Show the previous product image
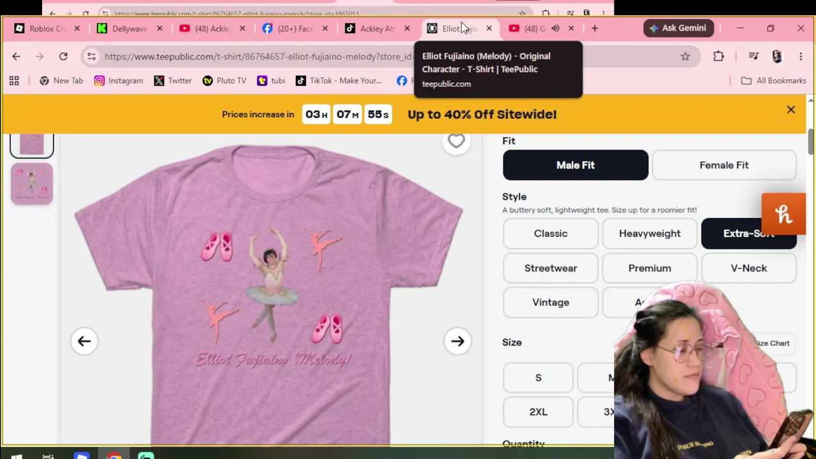This screenshot has width=816, height=459. [x=84, y=341]
